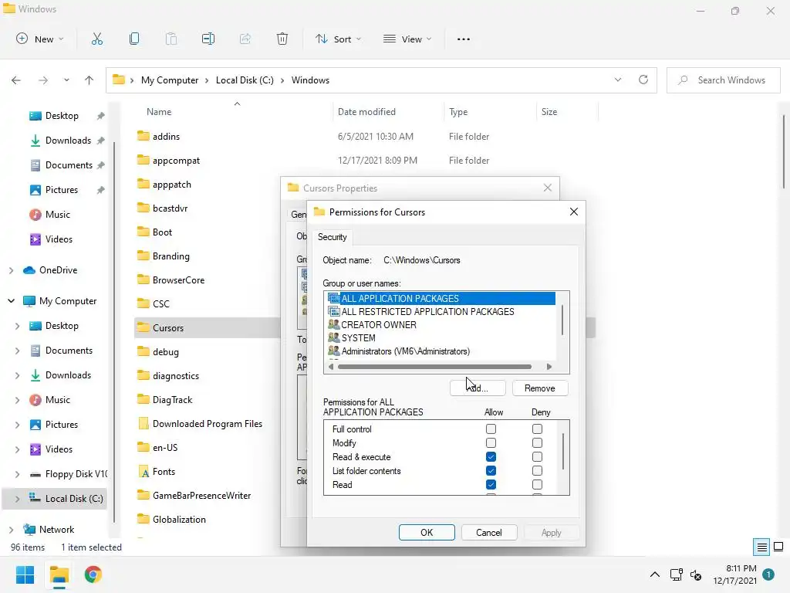Switch to large thumbnails view icon
The image size is (790, 593).
click(x=778, y=547)
